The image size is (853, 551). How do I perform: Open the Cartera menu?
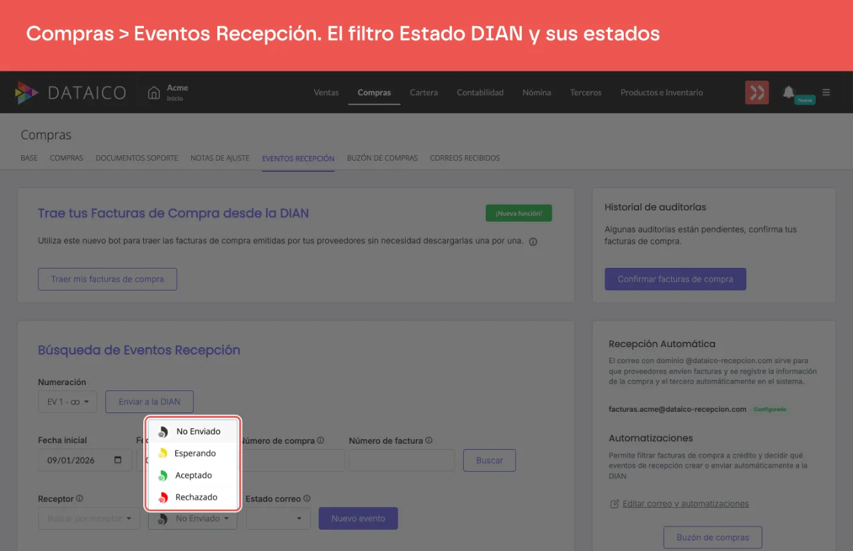(424, 93)
